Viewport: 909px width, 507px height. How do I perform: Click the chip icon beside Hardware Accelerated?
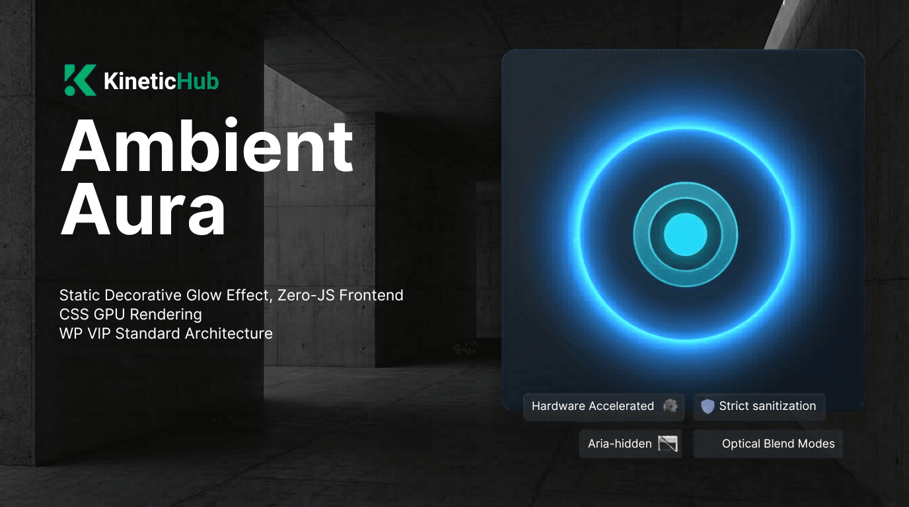(670, 406)
